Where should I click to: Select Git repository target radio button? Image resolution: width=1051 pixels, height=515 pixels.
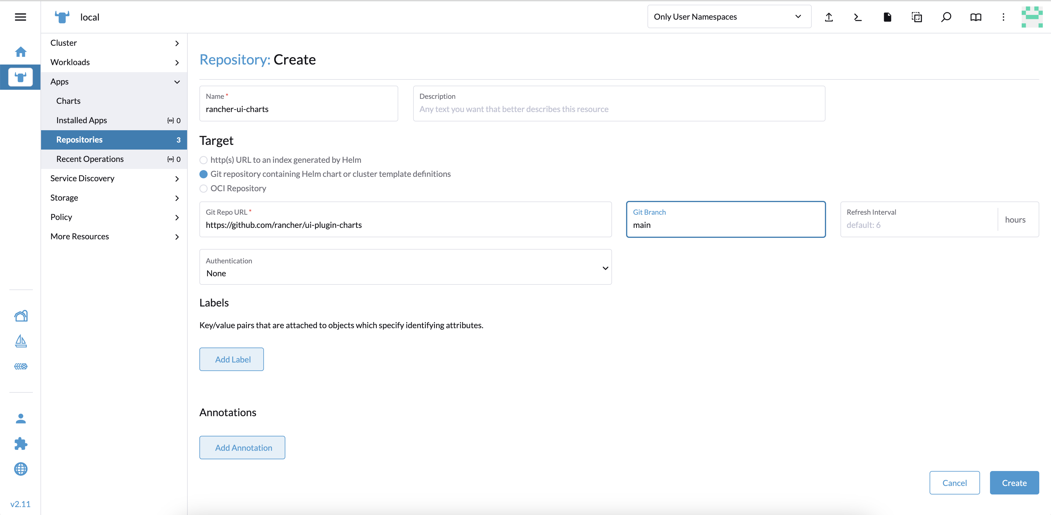click(204, 174)
